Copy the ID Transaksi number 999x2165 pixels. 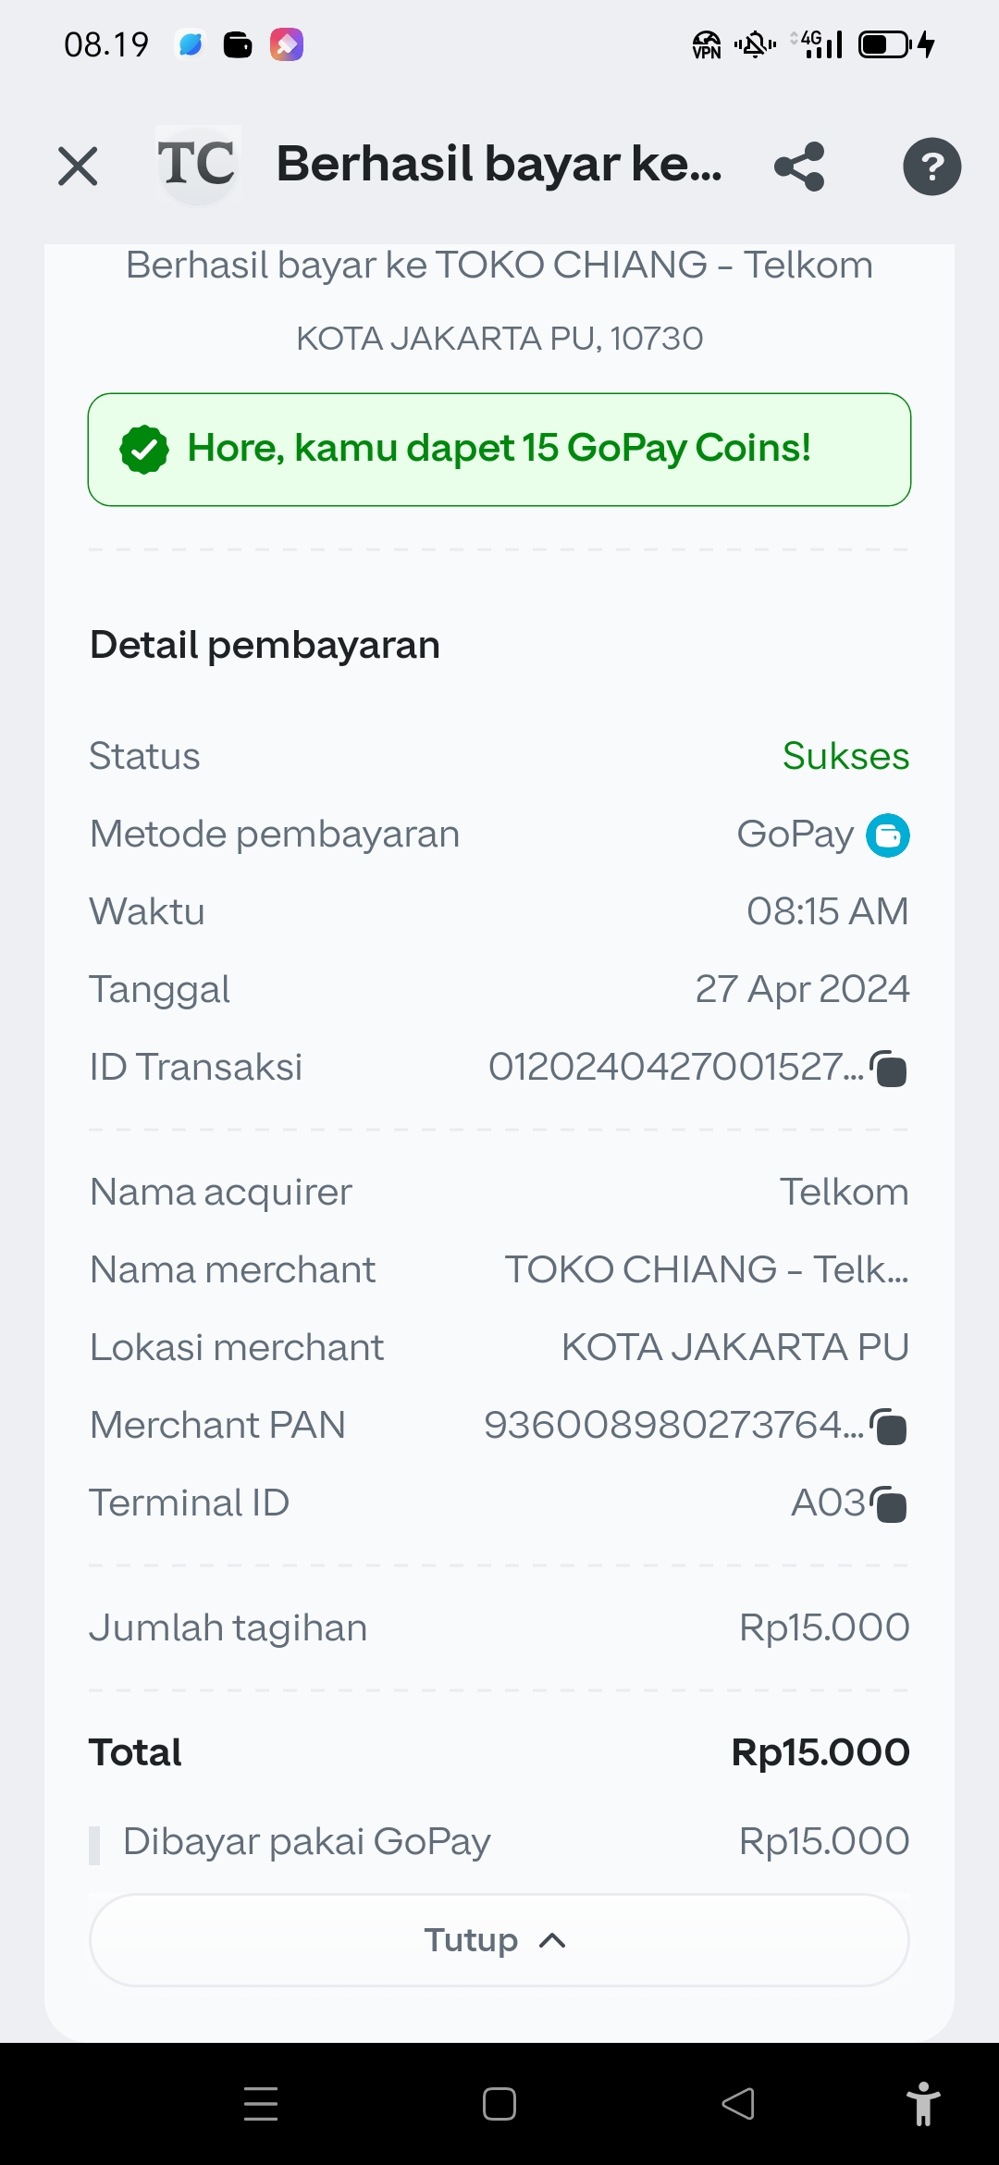click(x=889, y=1070)
